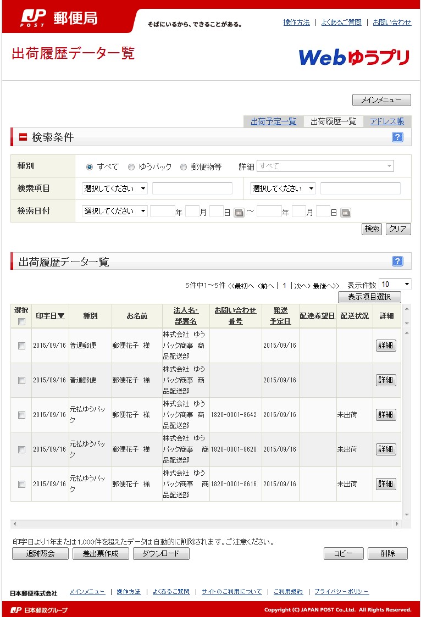Click the help icon in 出荷履歴データ一覧 header
The width and height of the screenshot is (421, 617).
tap(397, 262)
